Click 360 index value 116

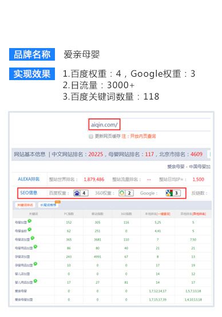[x=126, y=223]
